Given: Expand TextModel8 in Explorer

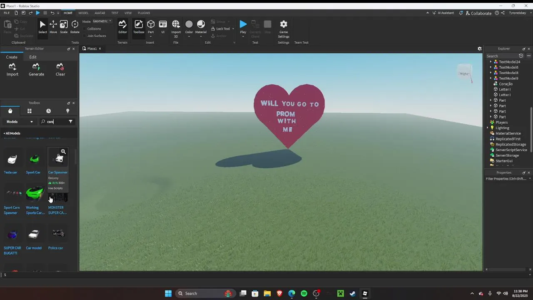Looking at the screenshot, I should click(x=491, y=73).
